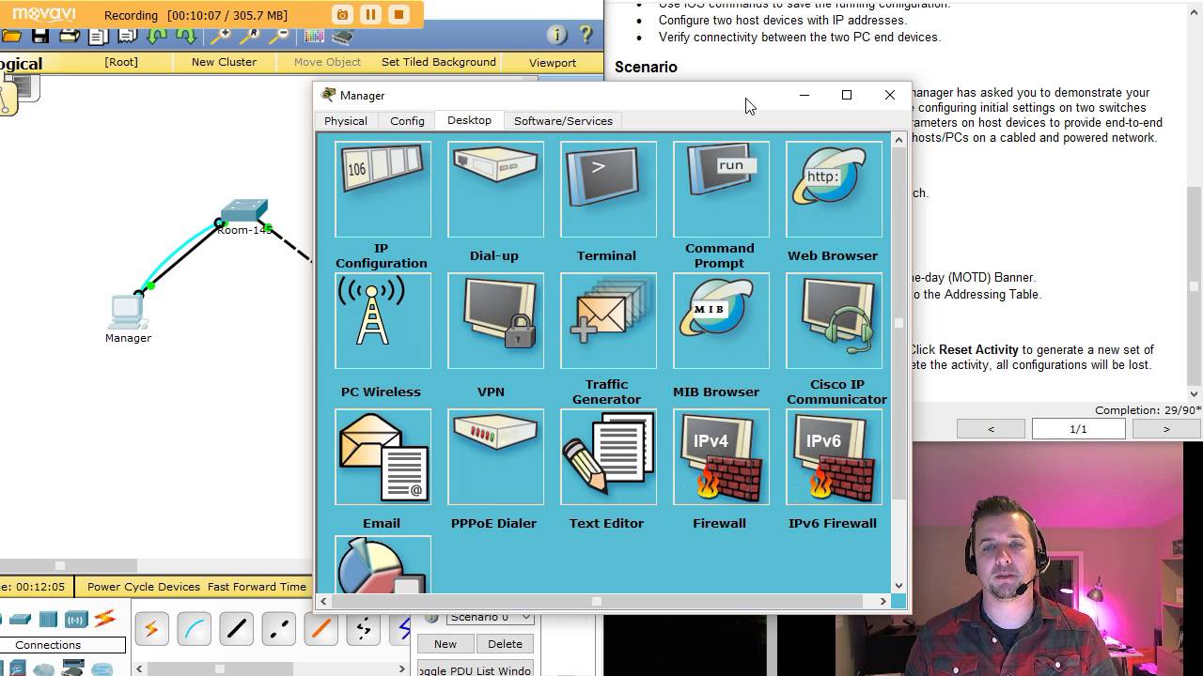
Task: Click the Print toolbar icon
Action: tap(70, 36)
